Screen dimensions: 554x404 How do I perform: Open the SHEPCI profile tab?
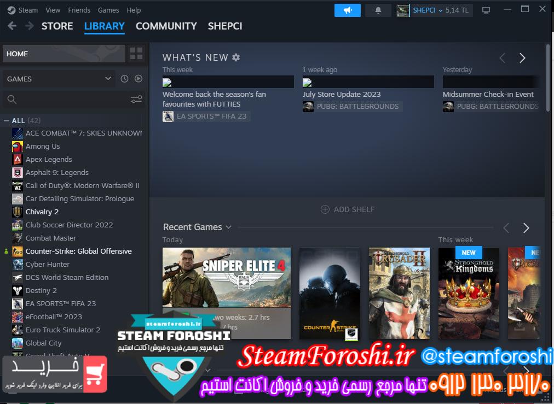click(x=225, y=26)
